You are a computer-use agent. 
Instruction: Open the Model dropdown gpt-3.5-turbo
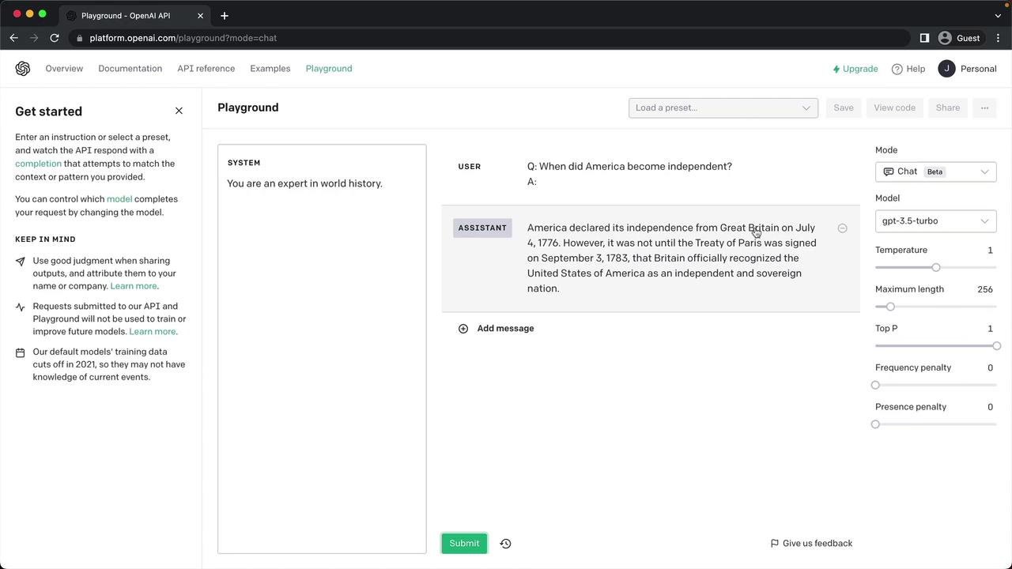[935, 221]
